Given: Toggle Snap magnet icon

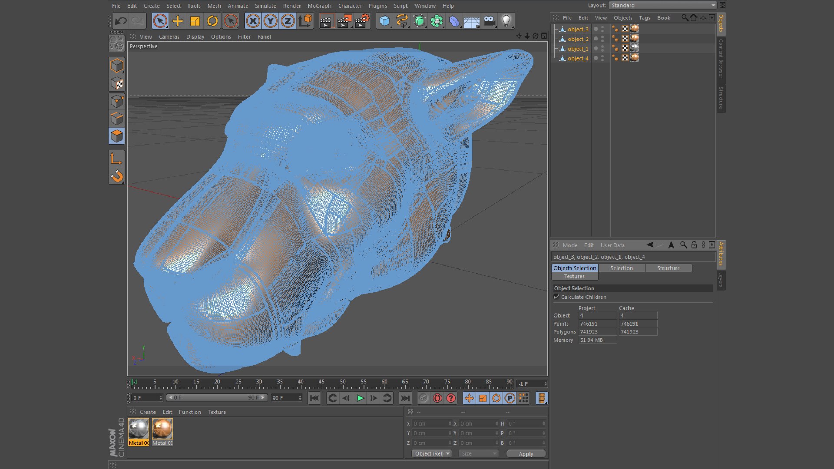Looking at the screenshot, I should coord(116,176).
